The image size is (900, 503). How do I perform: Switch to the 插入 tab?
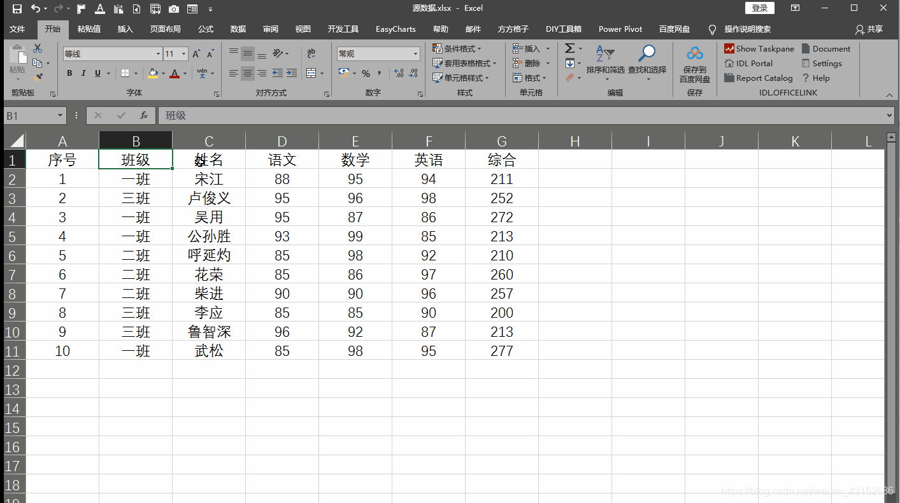pyautogui.click(x=125, y=29)
